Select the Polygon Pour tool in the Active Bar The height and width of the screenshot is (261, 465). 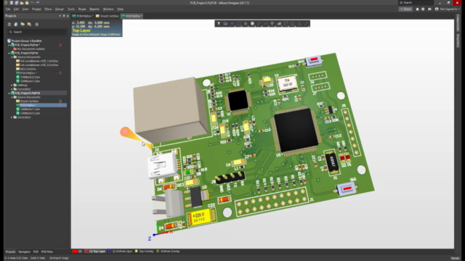tap(279, 24)
